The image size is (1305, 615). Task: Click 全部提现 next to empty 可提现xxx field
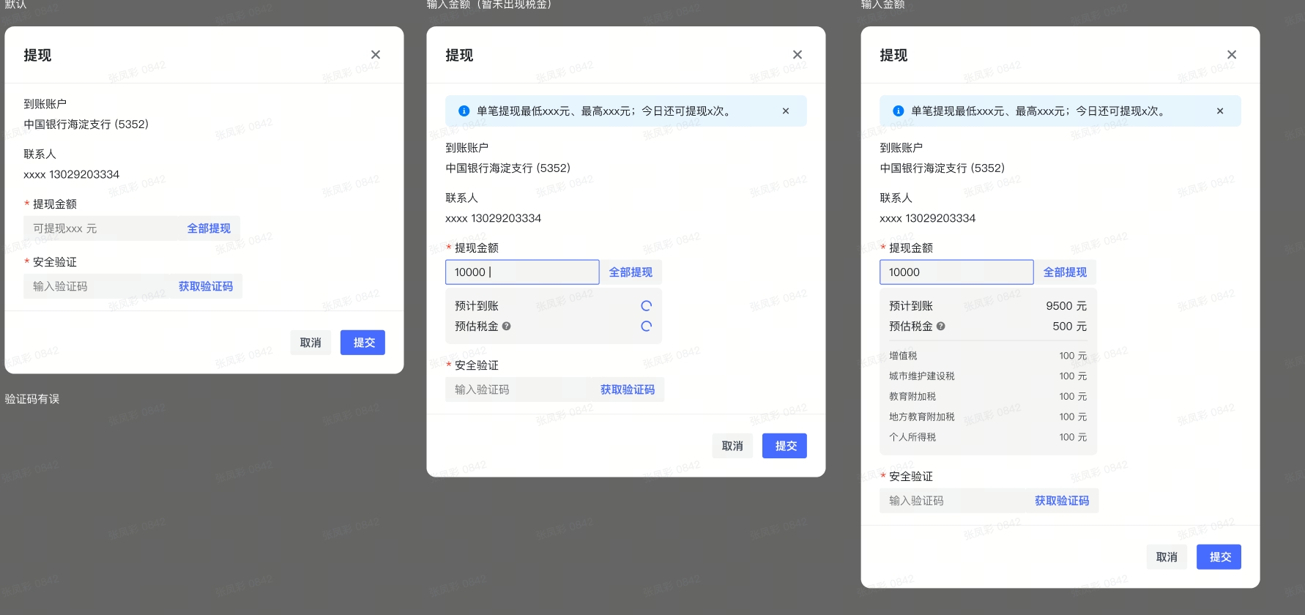tap(209, 228)
